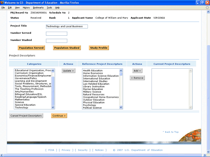Open the History menu
This screenshot has width=210, height=157.
[x=26, y=7]
